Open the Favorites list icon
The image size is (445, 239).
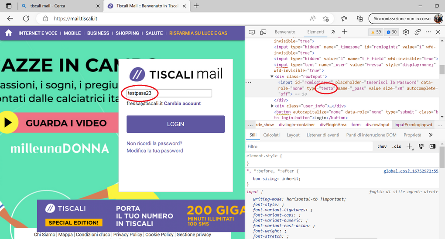pos(344,18)
